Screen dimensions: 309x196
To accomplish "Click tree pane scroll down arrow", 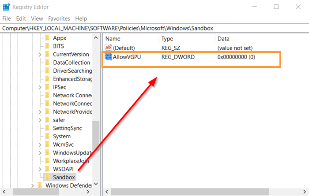I will [96, 184].
